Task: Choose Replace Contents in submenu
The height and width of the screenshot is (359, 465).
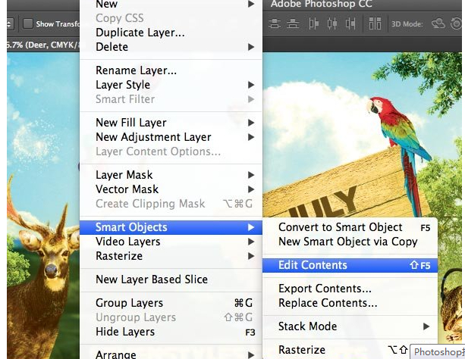Action: click(350, 303)
